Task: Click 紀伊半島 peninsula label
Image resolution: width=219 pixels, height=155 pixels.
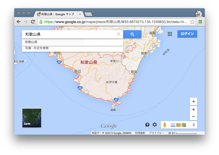Action: [112, 82]
